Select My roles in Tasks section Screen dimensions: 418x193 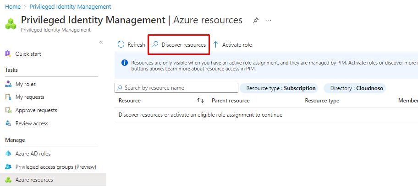[25, 84]
